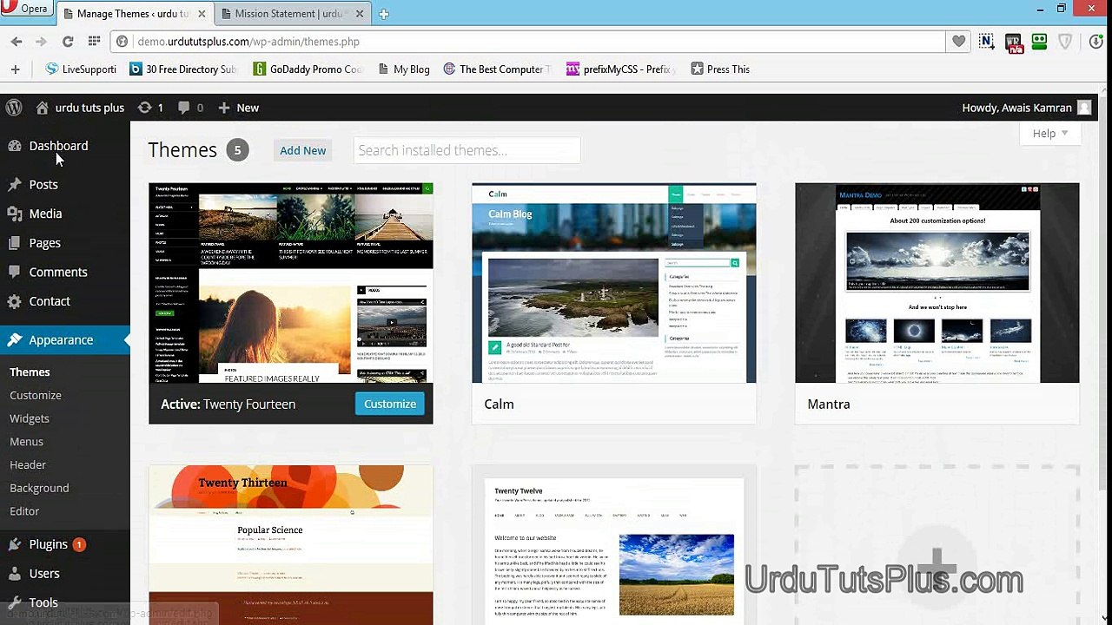
Task: Bookmark the page with the heart icon
Action: pos(959,42)
